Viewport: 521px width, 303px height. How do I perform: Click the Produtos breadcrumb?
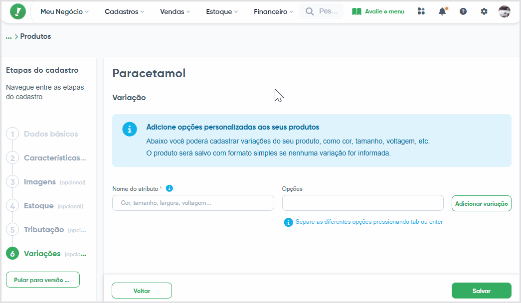(x=35, y=36)
